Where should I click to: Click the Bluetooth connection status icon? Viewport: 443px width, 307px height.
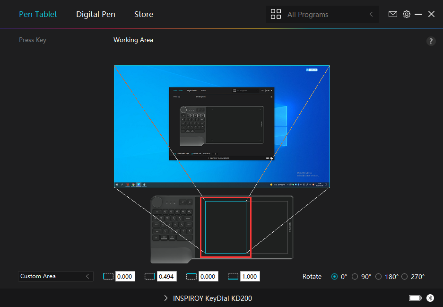coord(430,298)
